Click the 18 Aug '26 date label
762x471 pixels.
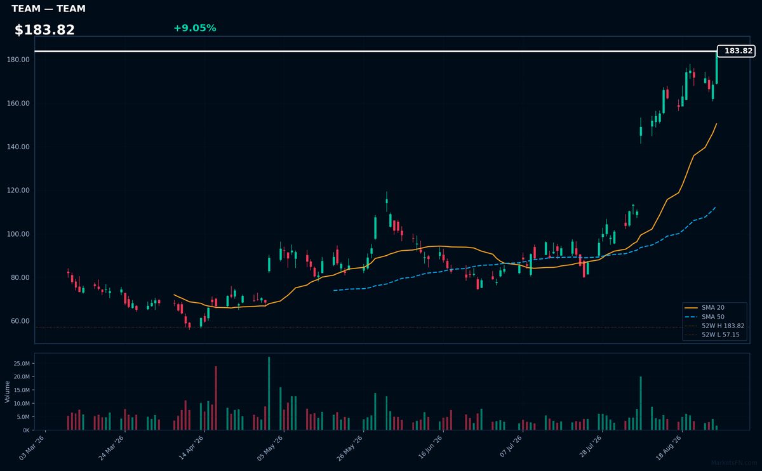pos(668,447)
